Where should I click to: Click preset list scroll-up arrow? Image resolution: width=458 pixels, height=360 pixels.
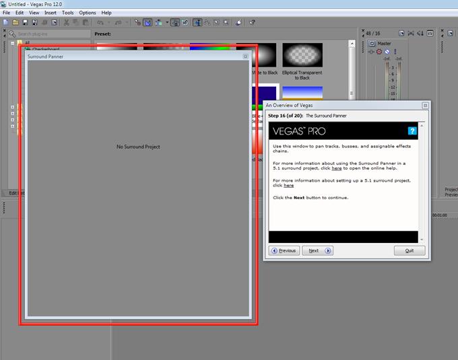[352, 44]
